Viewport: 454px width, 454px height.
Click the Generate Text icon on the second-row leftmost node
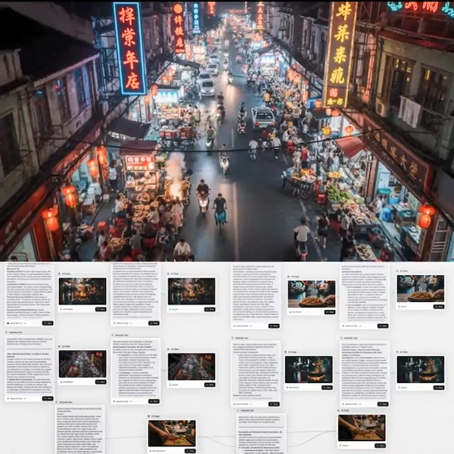pos(8,332)
